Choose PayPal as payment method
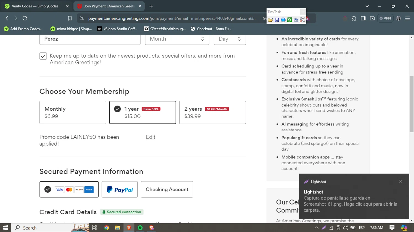Viewport: 414px width, 232px height. tap(120, 189)
